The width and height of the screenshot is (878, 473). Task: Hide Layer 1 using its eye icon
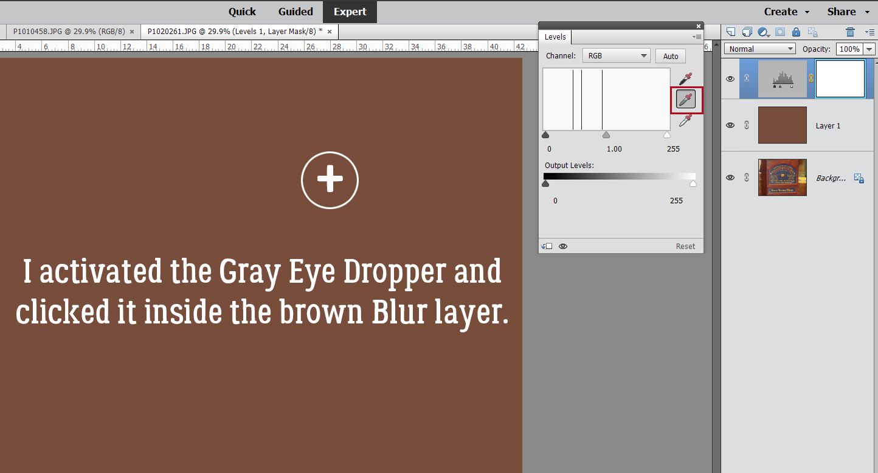click(x=731, y=125)
